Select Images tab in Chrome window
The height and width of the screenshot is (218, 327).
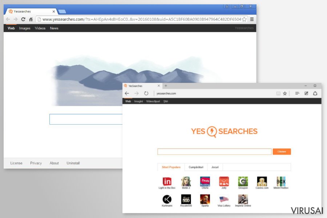[x=25, y=28]
